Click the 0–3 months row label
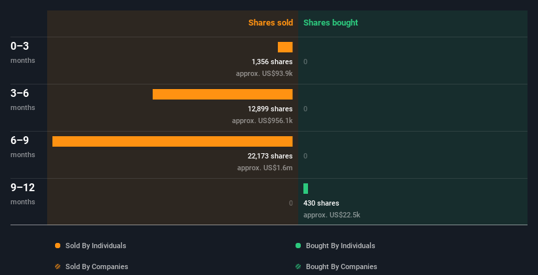Viewport: 538px width, 275px height. (23, 52)
